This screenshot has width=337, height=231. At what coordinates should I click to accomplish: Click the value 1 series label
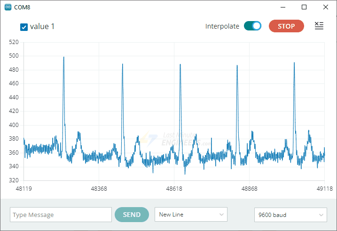(x=42, y=26)
